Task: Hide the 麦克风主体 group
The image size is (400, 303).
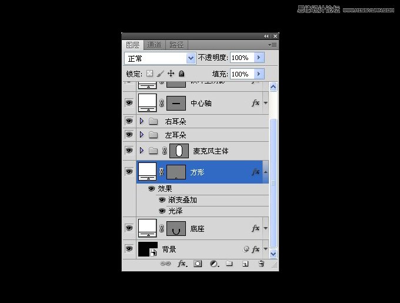Action: (x=129, y=151)
